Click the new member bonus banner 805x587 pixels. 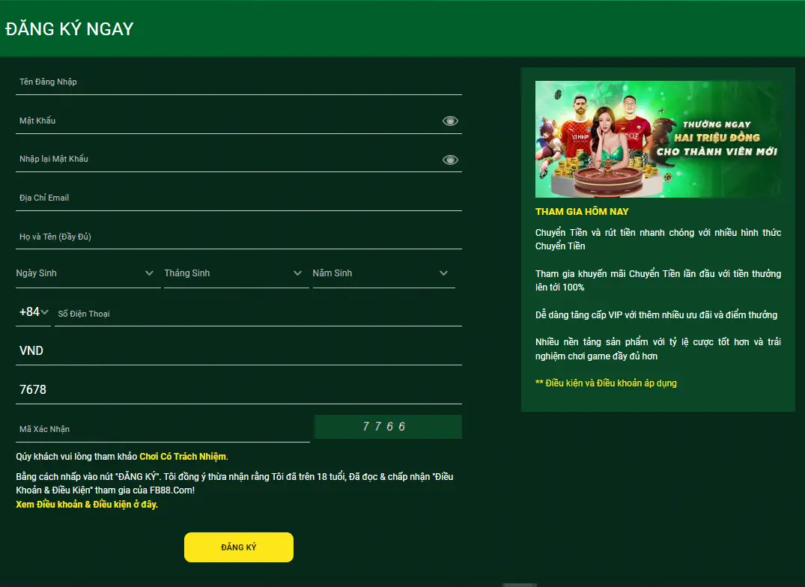657,139
